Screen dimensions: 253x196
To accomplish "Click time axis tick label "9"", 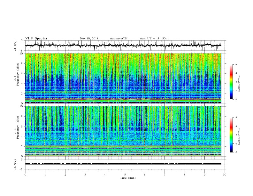I will click(x=204, y=175).
